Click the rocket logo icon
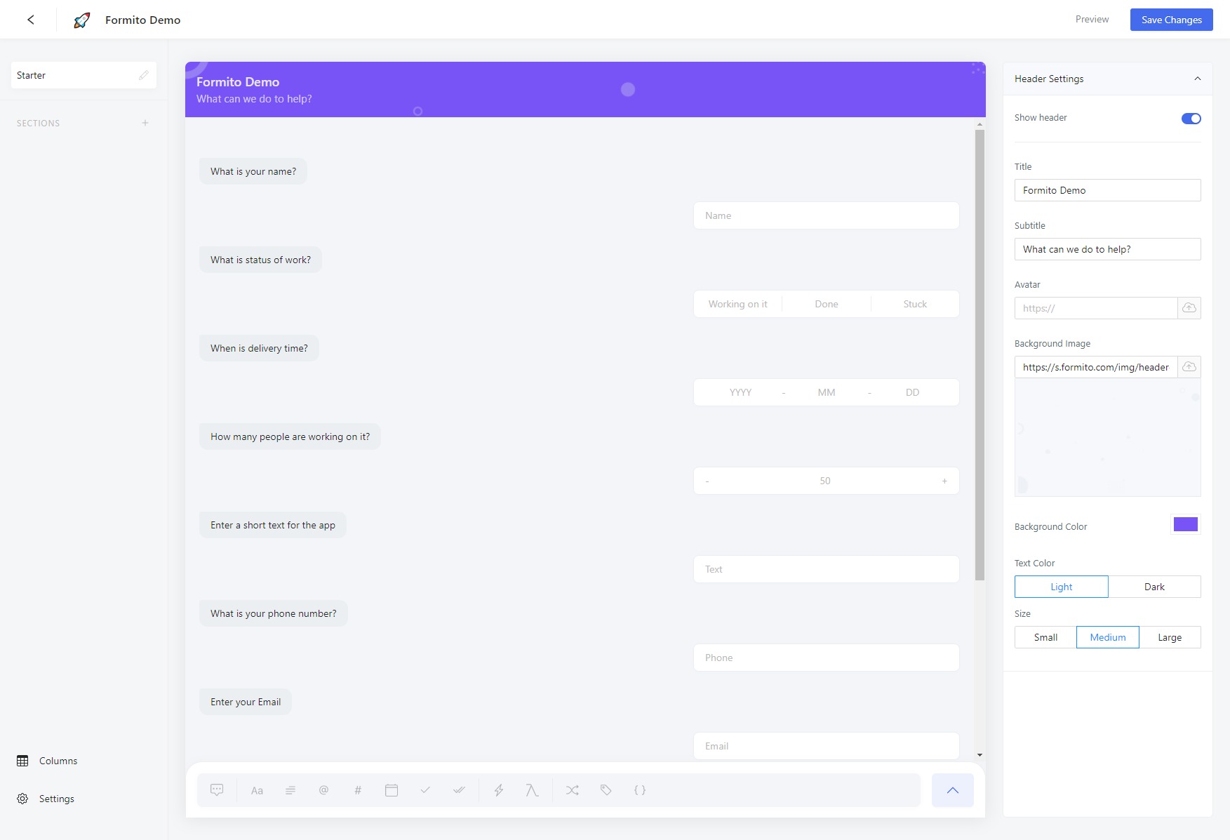 tap(82, 20)
